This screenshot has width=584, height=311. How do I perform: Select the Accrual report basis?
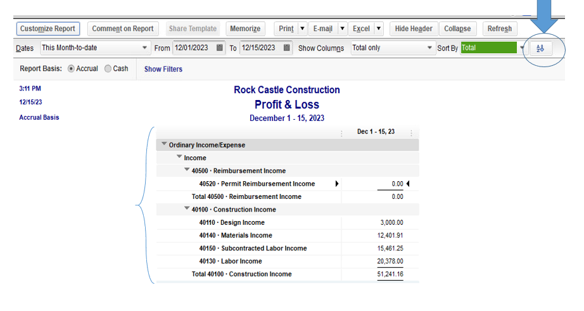coord(71,68)
